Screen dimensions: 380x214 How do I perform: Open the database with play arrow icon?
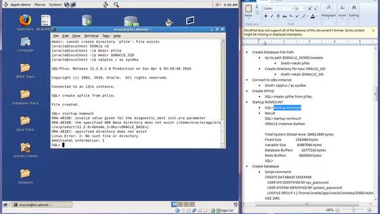point(87,20)
